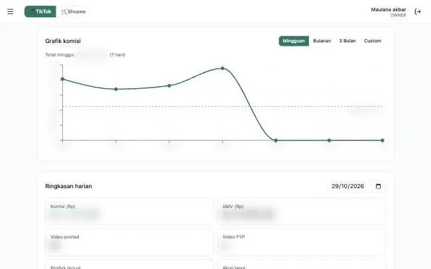Click the logout icon
This screenshot has height=269, width=431.
(x=418, y=11)
